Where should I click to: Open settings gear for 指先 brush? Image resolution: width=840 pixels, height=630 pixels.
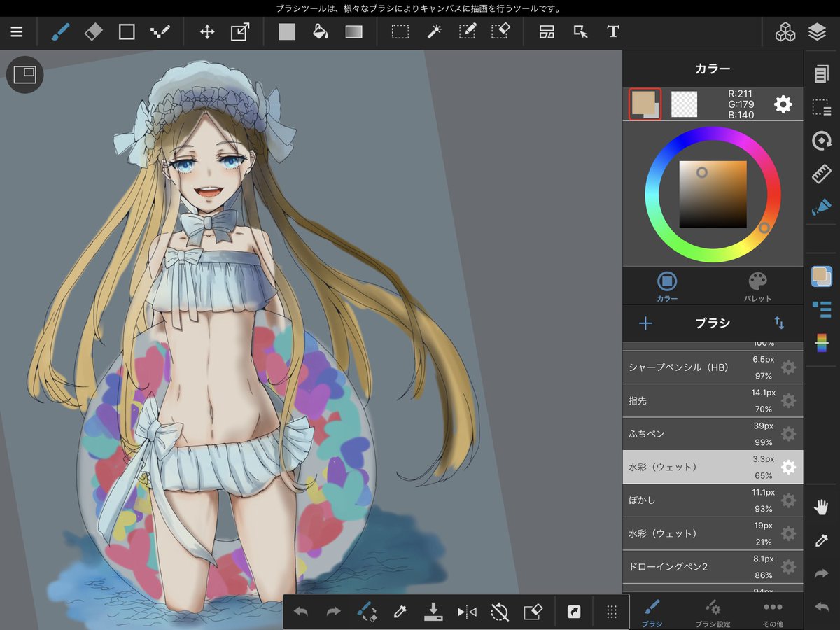click(789, 401)
